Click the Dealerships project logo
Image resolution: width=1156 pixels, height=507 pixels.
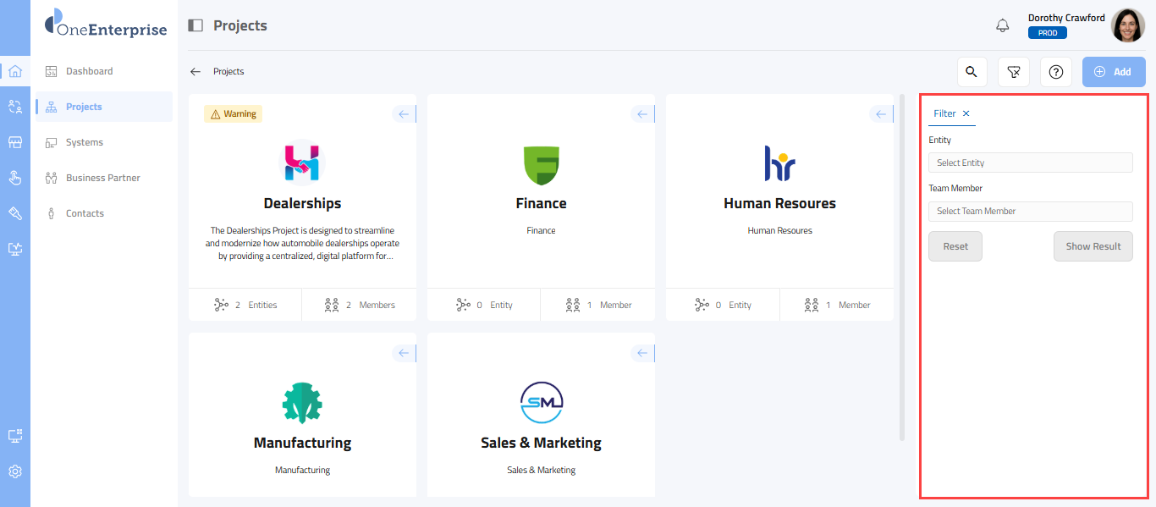[x=302, y=163]
